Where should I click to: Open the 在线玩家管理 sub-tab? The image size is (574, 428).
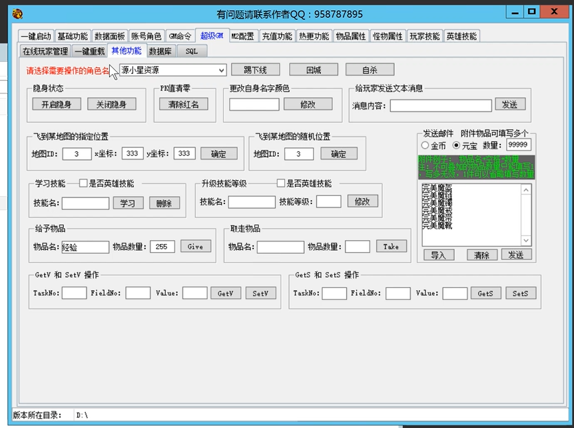click(x=45, y=51)
